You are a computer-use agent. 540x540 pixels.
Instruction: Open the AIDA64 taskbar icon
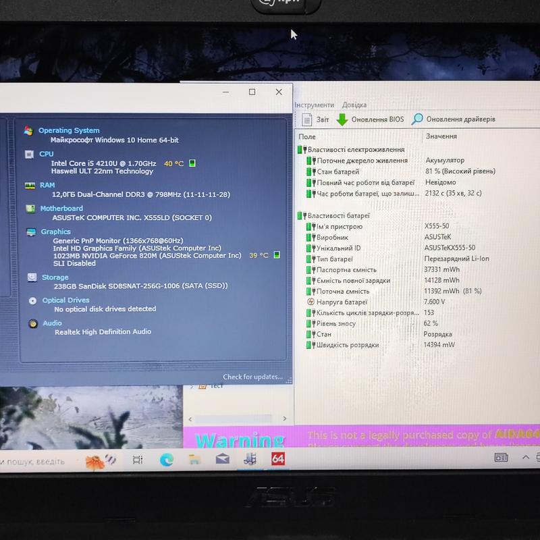point(277,459)
